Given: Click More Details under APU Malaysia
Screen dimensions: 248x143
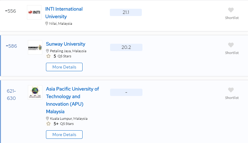Looking at the screenshot, I should click(x=64, y=135).
